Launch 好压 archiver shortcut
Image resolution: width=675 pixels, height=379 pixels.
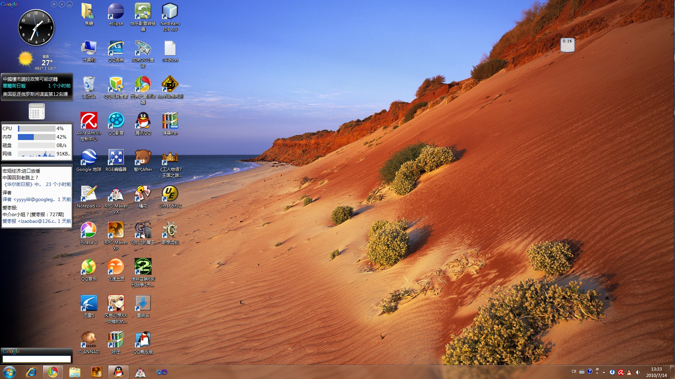[116, 343]
